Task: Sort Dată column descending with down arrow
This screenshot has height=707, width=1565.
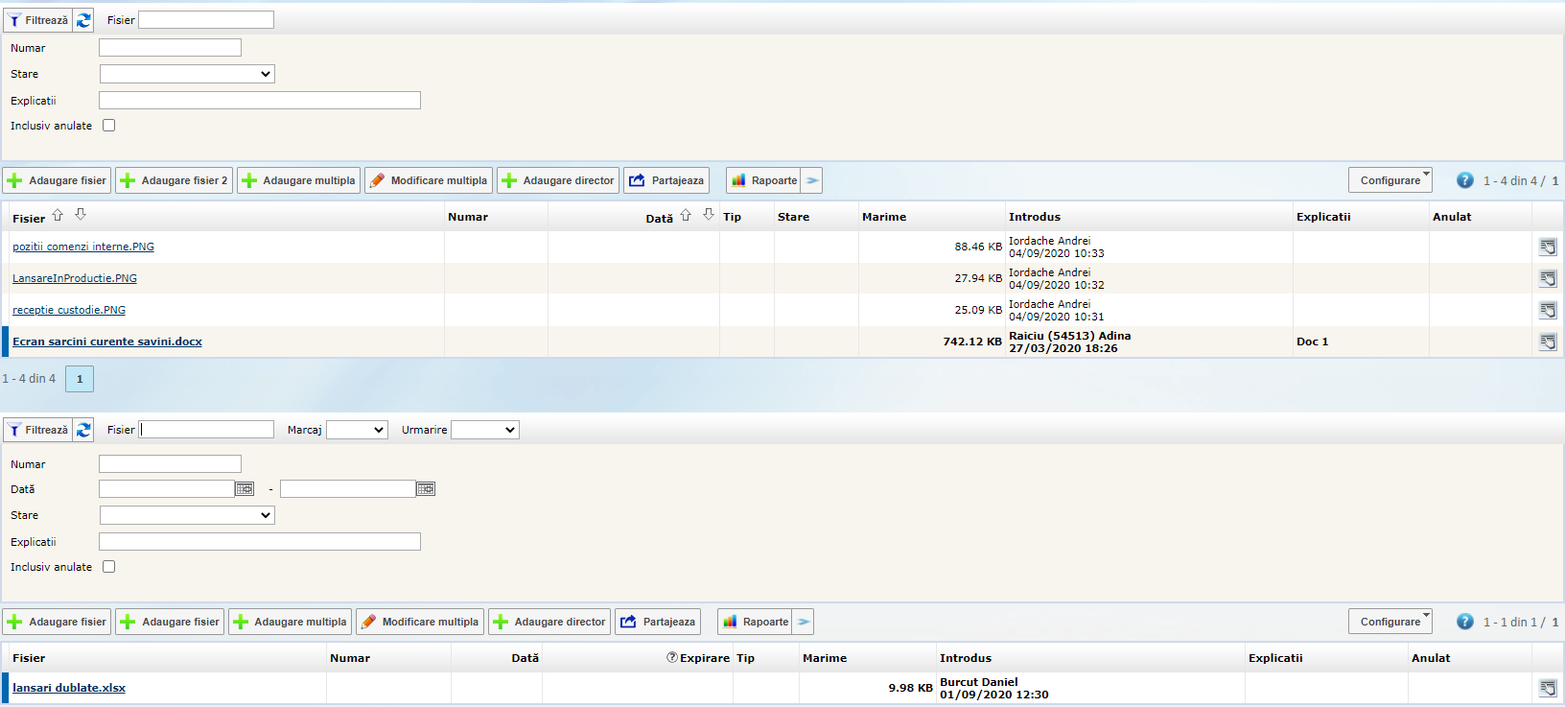Action: [x=709, y=215]
